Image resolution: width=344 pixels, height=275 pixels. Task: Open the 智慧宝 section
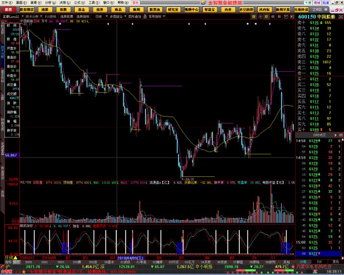coord(210,9)
